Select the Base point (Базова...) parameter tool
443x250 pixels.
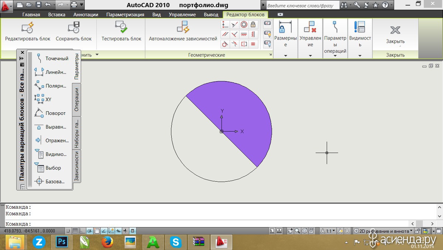click(49, 181)
